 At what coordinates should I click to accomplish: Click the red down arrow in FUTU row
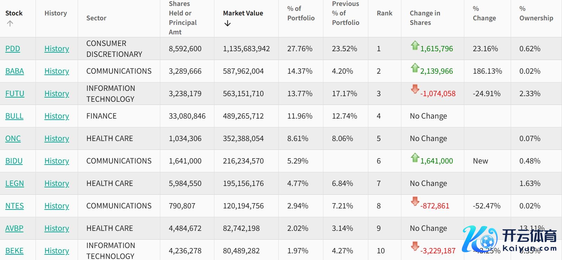(415, 89)
